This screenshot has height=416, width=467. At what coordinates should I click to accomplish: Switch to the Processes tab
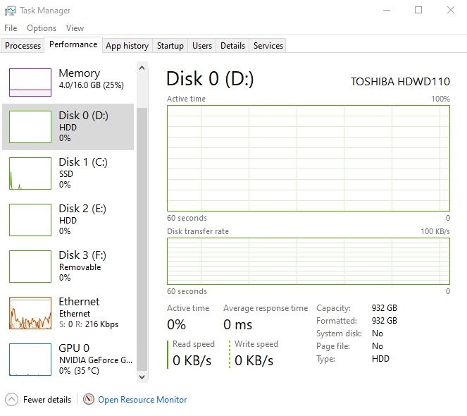tap(23, 46)
